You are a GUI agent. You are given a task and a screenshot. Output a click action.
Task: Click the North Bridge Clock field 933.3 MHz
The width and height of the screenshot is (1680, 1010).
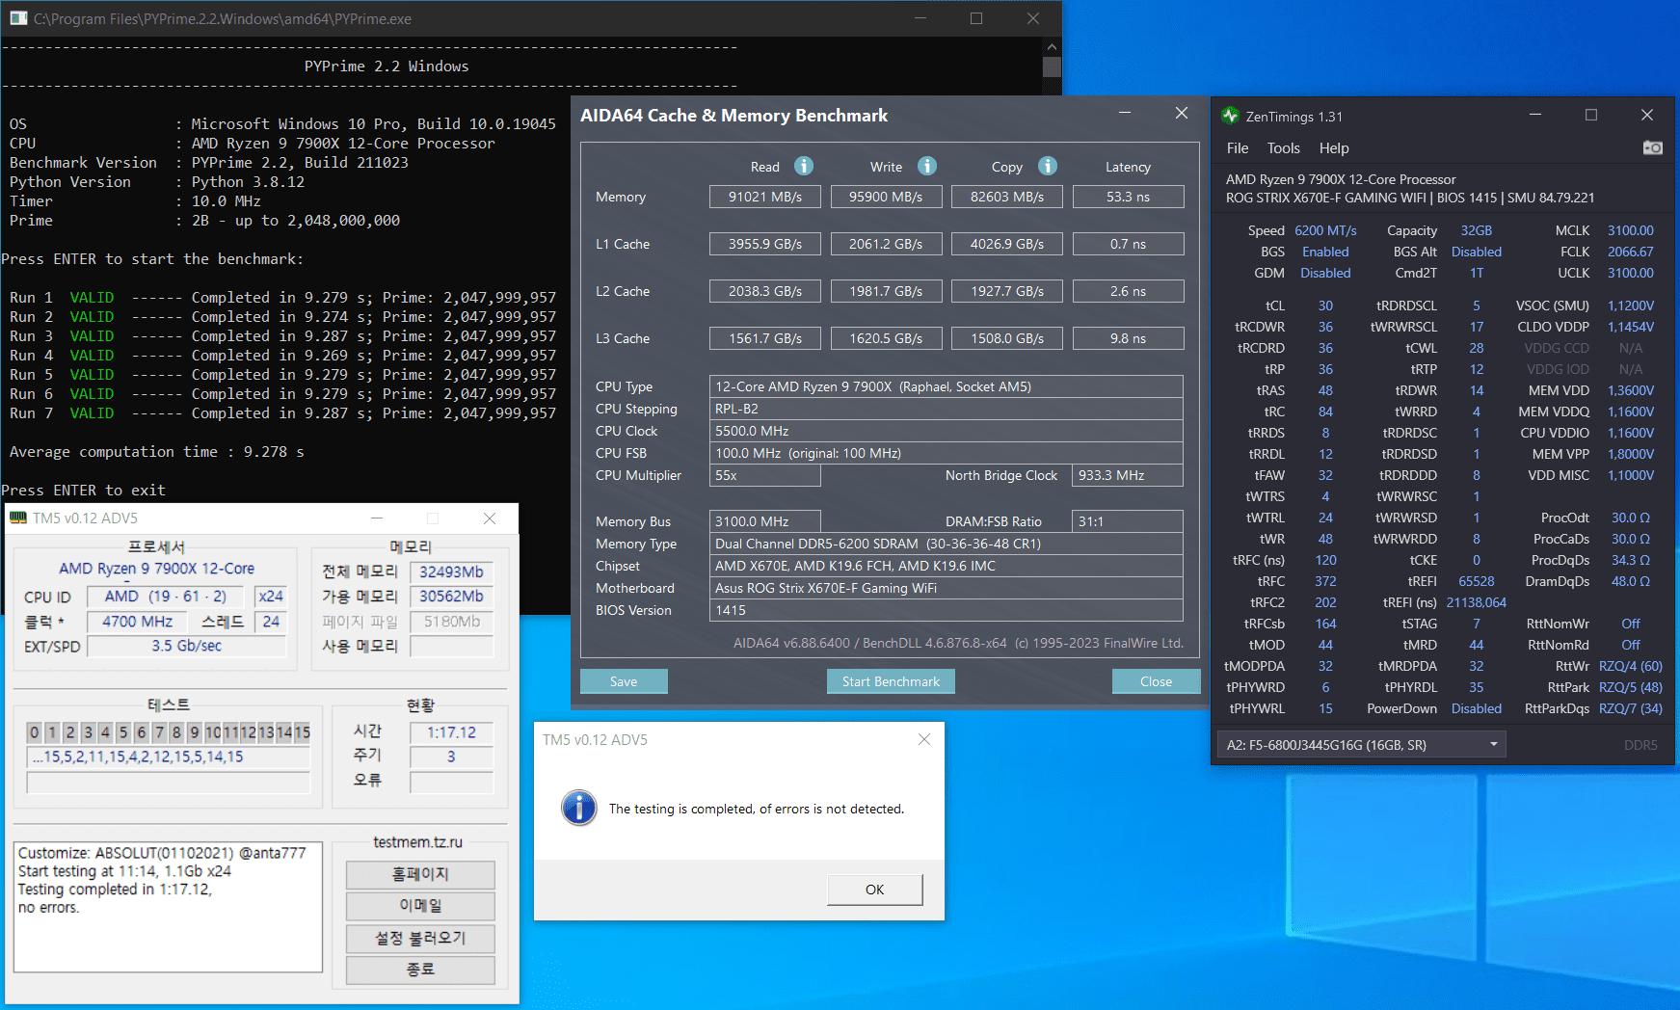(1128, 475)
